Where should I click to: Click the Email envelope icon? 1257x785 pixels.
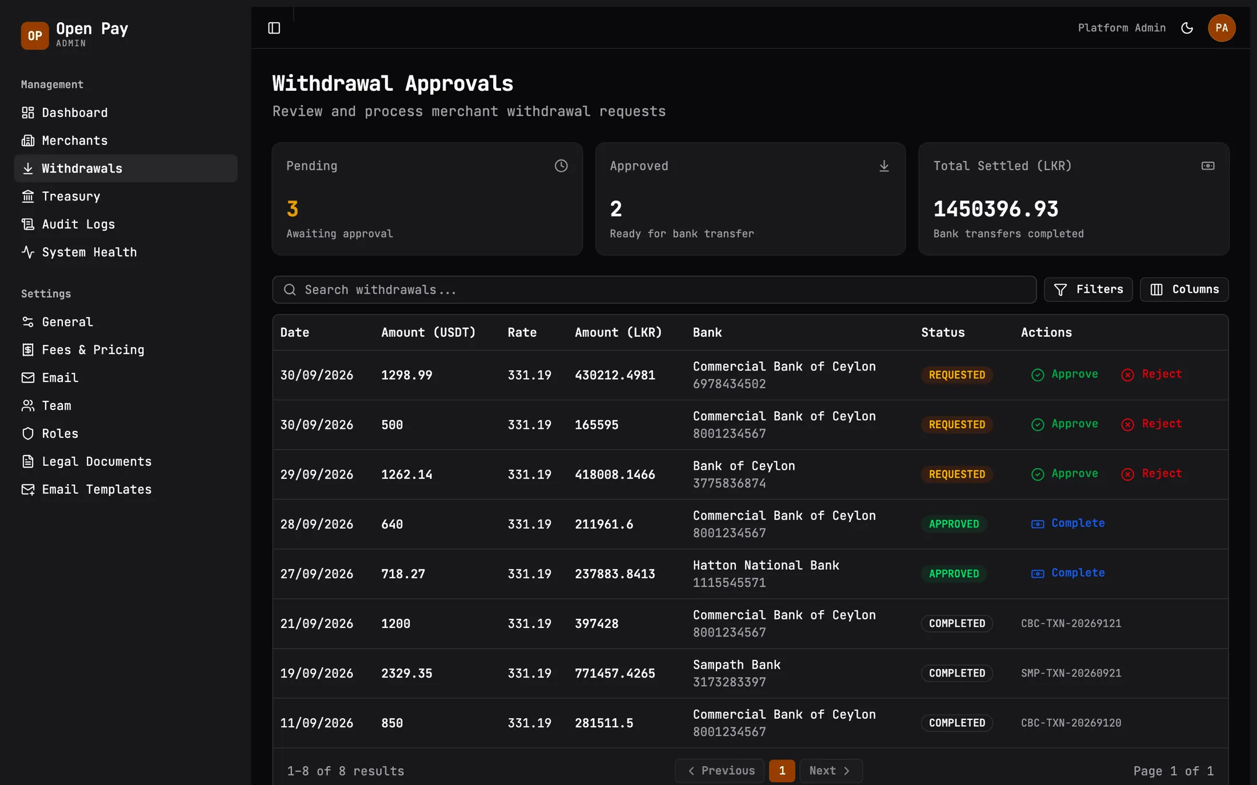pos(28,378)
